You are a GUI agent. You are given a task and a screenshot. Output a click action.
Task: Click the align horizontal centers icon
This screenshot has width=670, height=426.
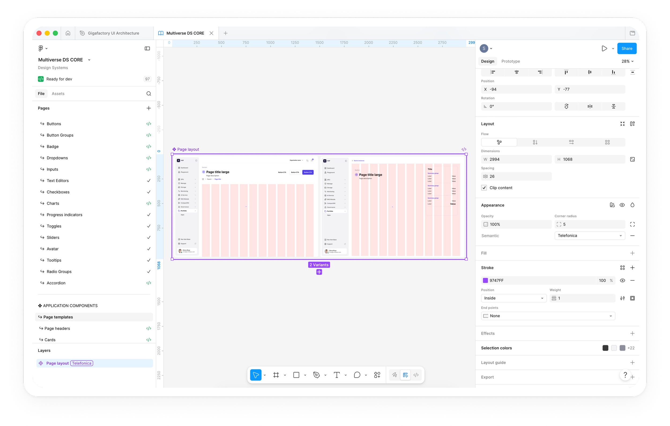516,72
